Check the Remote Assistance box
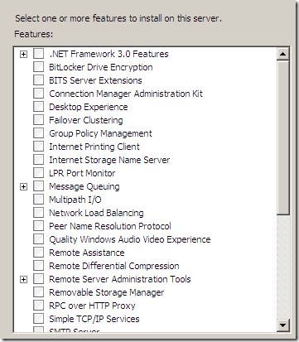Image resolution: width=299 pixels, height=342 pixels. pyautogui.click(x=38, y=253)
